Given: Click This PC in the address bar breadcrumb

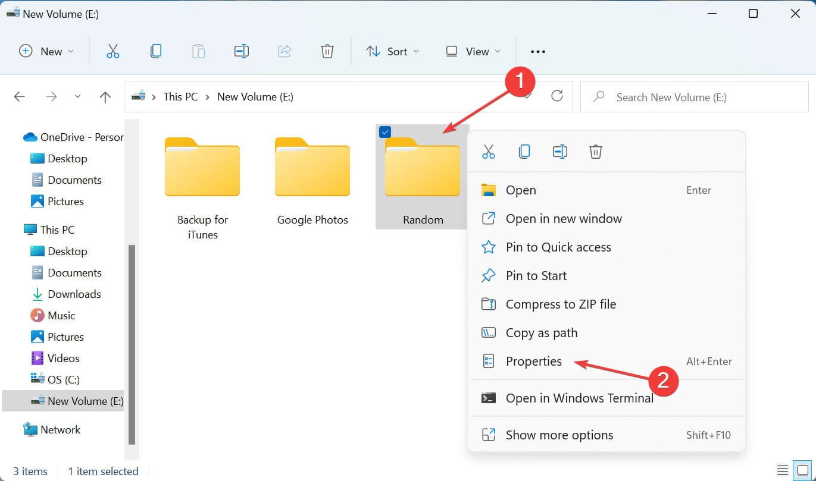Looking at the screenshot, I should pos(180,96).
